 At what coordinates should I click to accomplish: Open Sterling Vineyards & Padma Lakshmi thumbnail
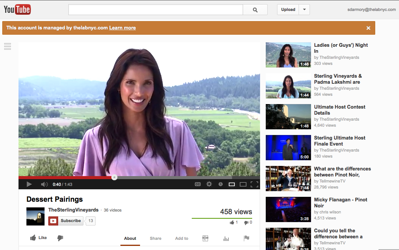tap(288, 86)
